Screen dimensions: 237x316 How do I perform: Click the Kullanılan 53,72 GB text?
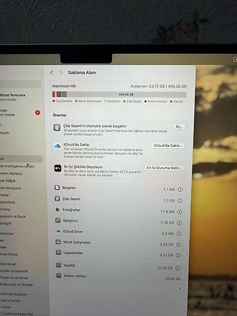158,86
